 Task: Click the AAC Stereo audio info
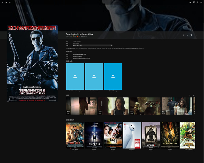(76, 43)
